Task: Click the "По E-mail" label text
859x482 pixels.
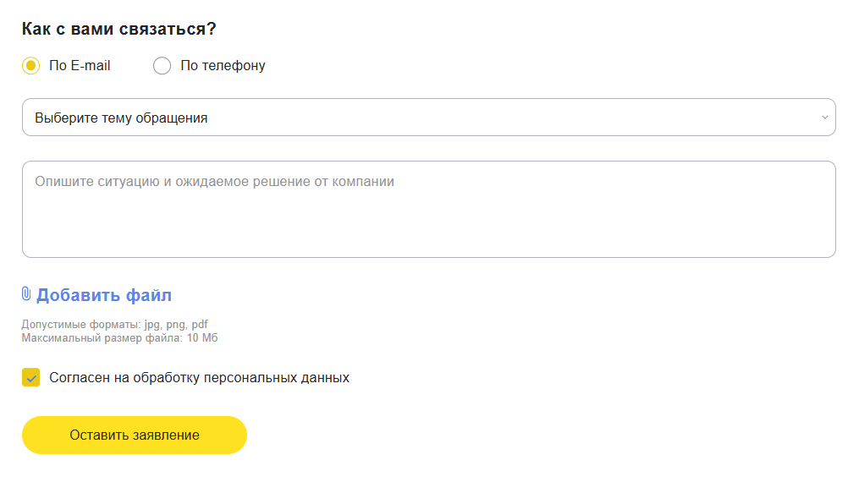Action: [x=80, y=66]
